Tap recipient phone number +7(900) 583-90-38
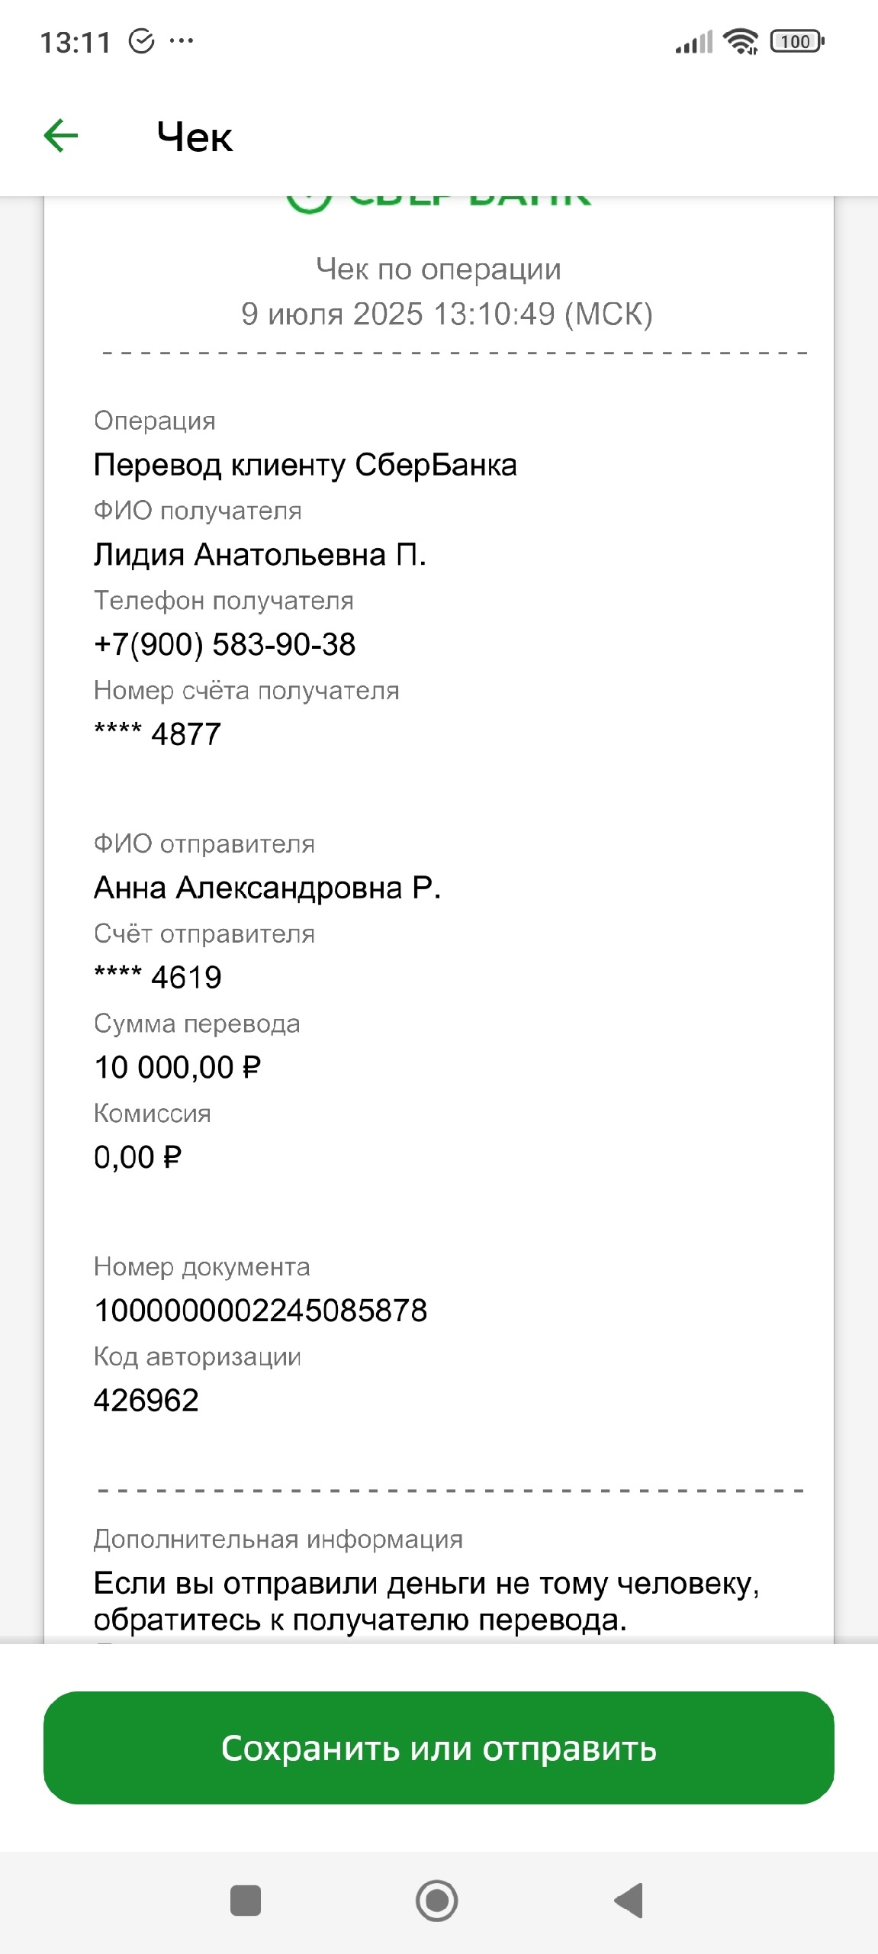878x1954 pixels. [x=224, y=644]
